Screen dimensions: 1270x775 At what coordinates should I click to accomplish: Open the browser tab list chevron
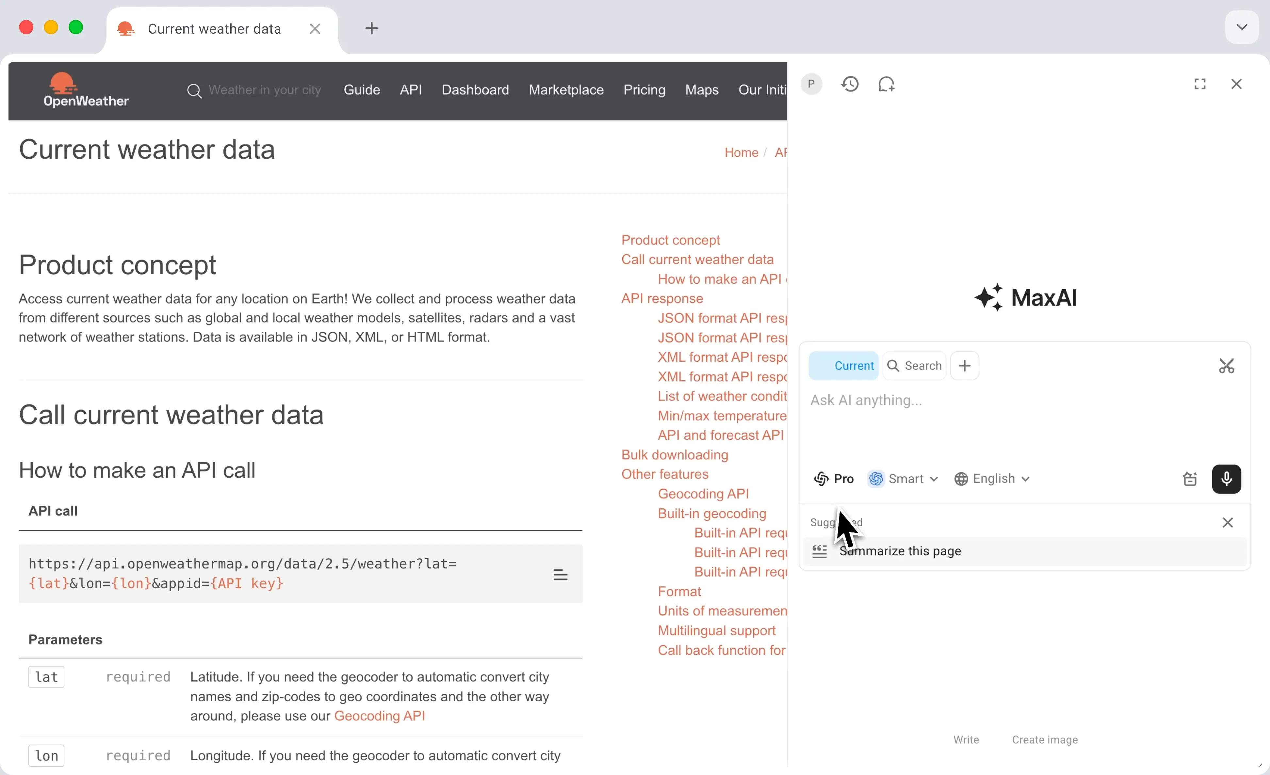pos(1242,27)
